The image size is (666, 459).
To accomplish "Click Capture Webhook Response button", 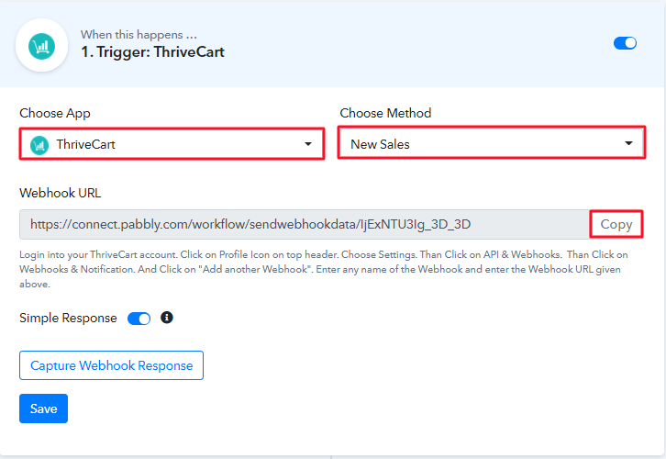I will (111, 365).
